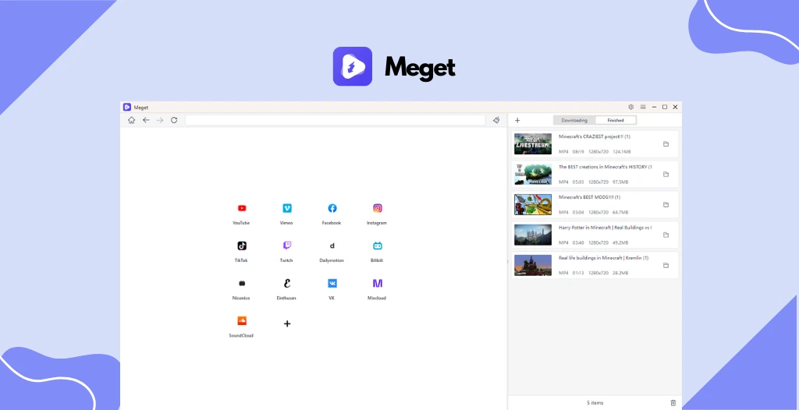The image size is (799, 410).
Task: Open the hamburger menu in title bar
Action: click(643, 107)
